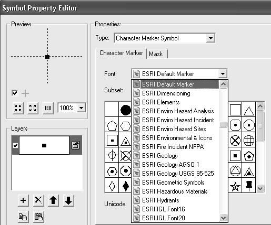Screen dimensions: 271x225
Task: Paste the layer with the clipboard icon
Action: pyautogui.click(x=38, y=217)
